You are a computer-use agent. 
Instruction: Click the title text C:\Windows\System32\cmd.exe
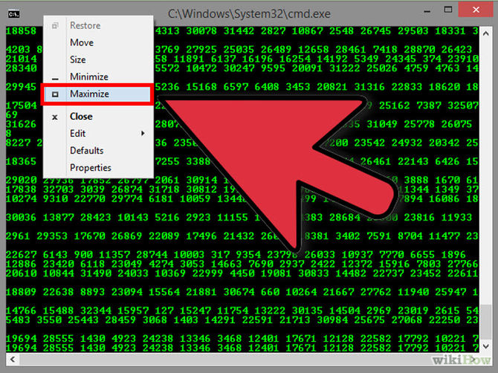(249, 14)
